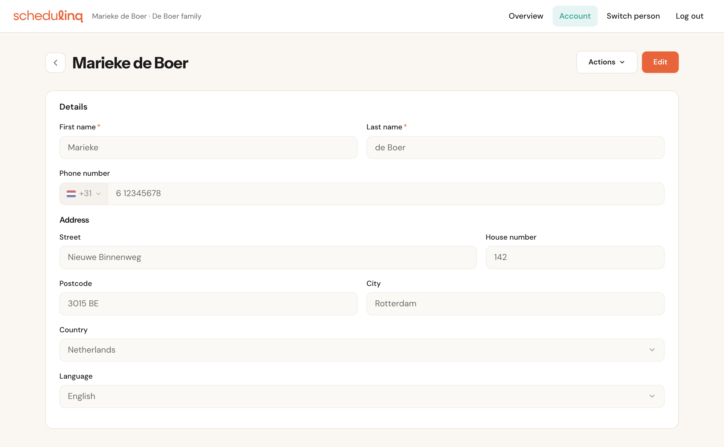Click the House number field

(575, 257)
